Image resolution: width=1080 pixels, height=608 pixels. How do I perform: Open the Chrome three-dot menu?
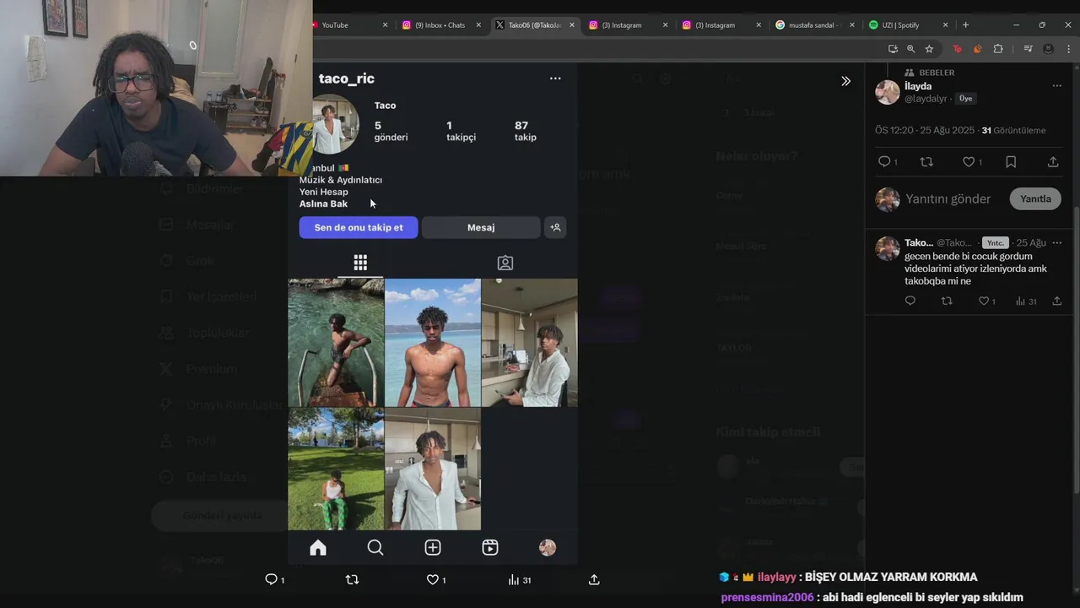(x=1068, y=49)
